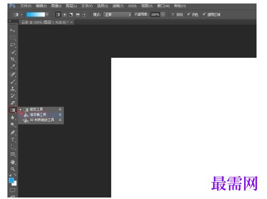This screenshot has height=199, width=267.
Task: Select the Hand tool
Action: (x=13, y=162)
